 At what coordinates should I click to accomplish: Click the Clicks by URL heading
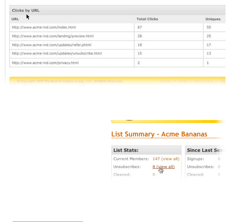coord(26,10)
